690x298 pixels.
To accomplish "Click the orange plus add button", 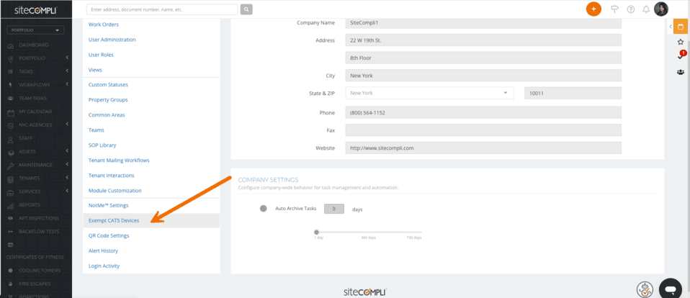I will (x=593, y=9).
